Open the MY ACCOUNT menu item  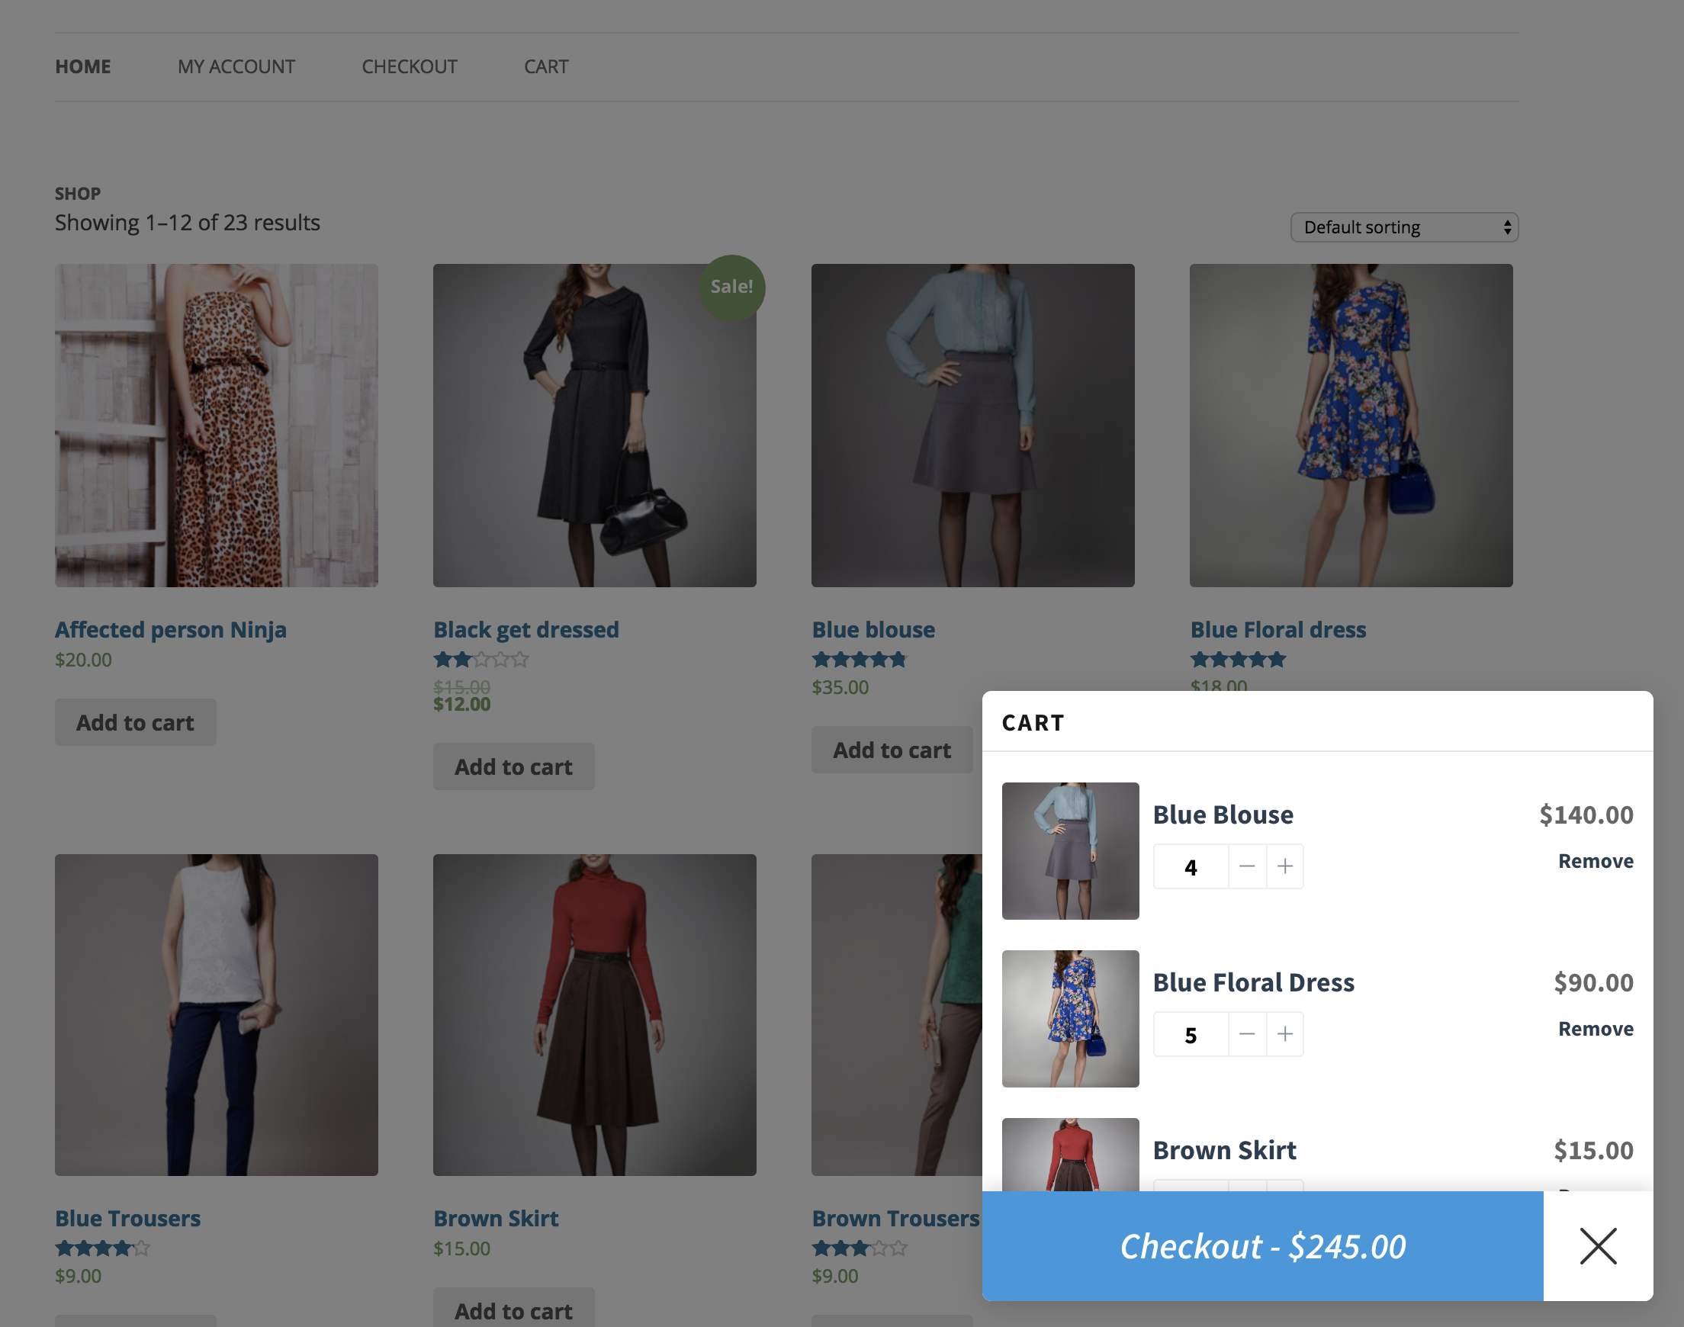point(236,67)
